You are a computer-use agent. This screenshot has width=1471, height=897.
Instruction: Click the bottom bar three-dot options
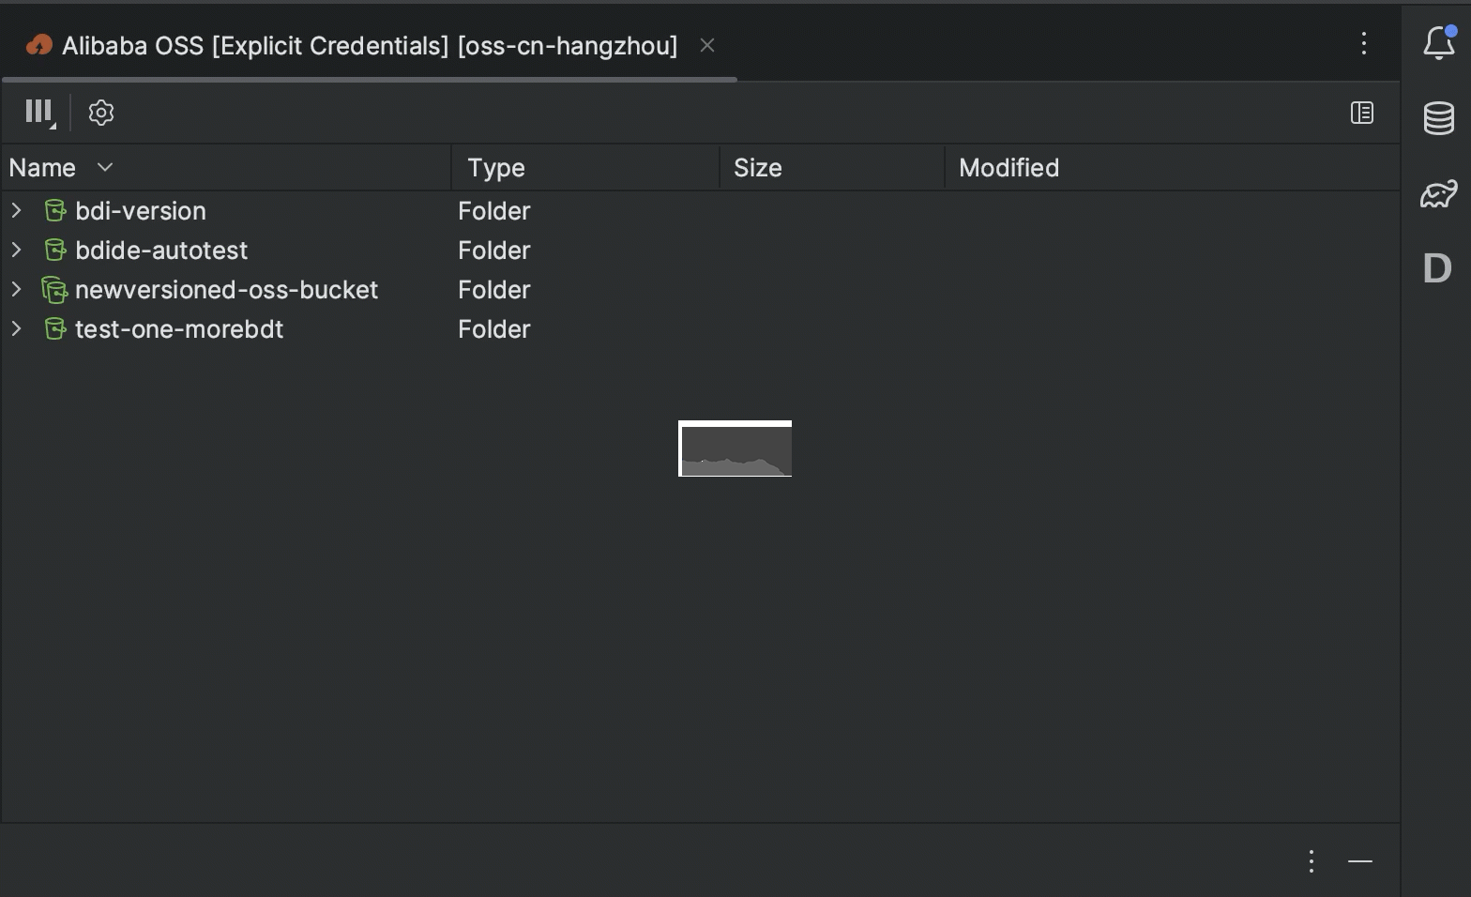(1312, 861)
